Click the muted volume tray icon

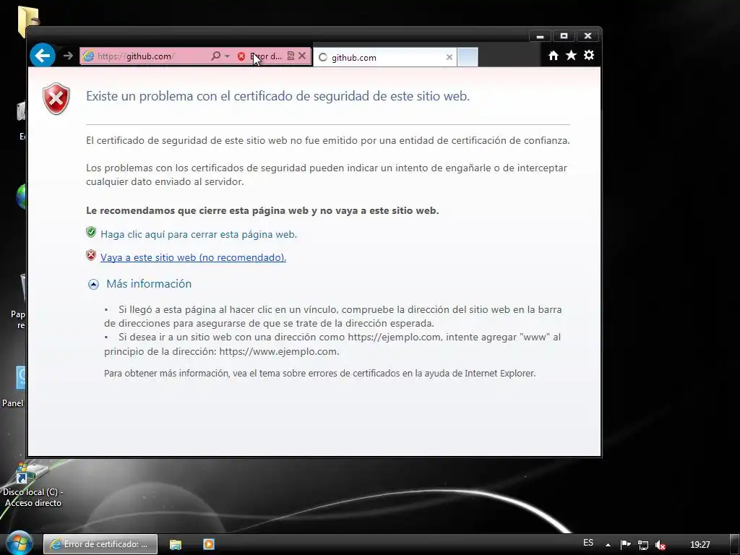click(x=661, y=545)
